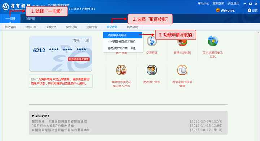Click the date [2015-11-13 11:00]

tap(206, 126)
